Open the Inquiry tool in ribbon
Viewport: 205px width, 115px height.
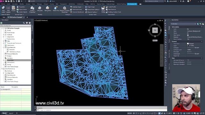point(13,9)
